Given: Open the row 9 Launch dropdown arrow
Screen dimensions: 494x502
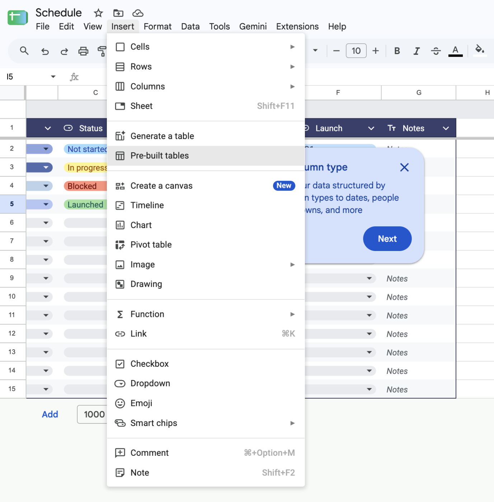Looking at the screenshot, I should click(x=369, y=279).
